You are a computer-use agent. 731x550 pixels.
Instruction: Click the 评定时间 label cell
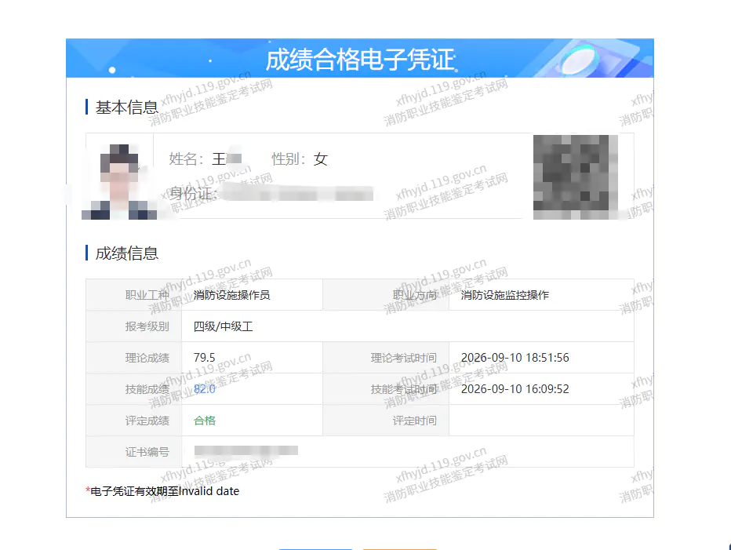tap(386, 421)
